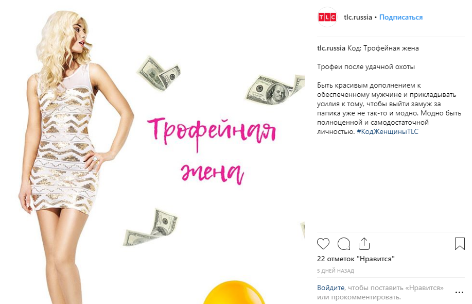The width and height of the screenshot is (472, 304).
Task: Click the TLC profile avatar logo
Action: pyautogui.click(x=327, y=17)
